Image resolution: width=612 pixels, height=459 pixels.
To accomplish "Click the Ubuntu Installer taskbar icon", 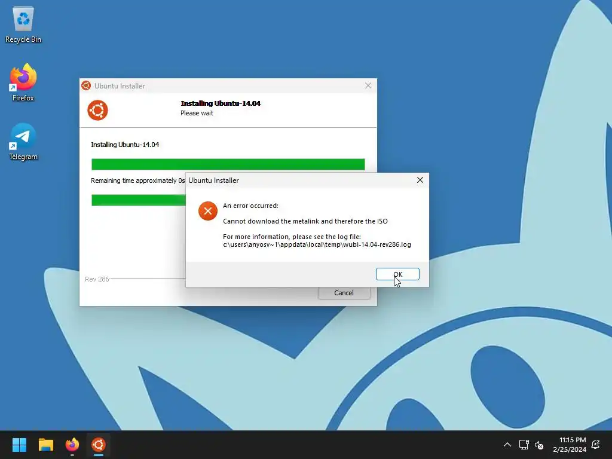I will click(x=99, y=445).
